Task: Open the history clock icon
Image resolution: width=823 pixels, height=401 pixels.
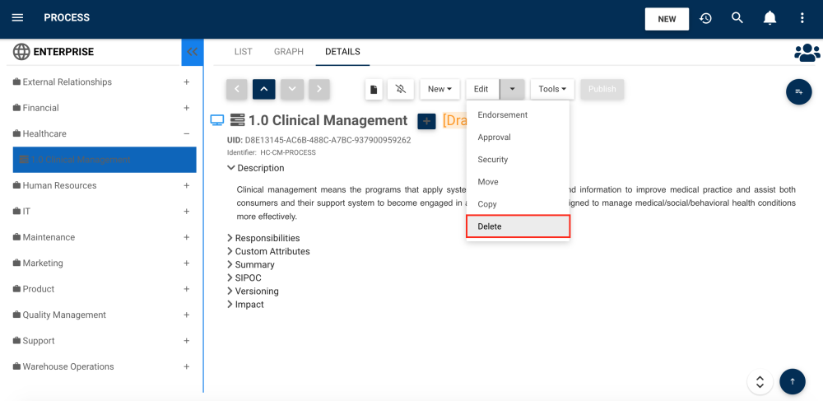Action: tap(705, 18)
